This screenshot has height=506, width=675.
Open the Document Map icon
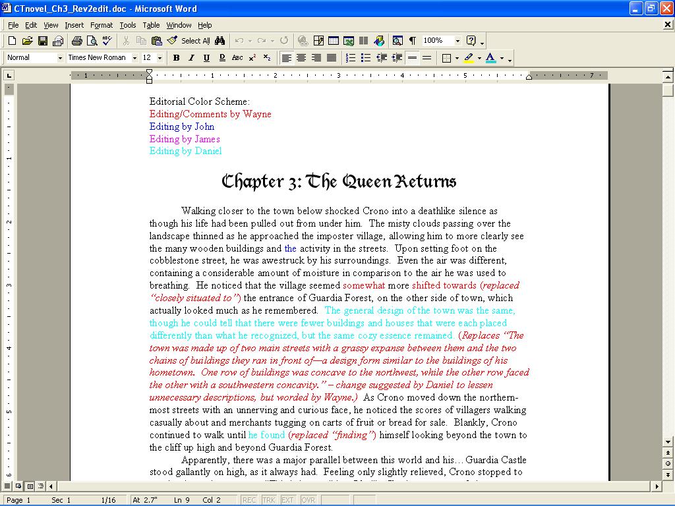pyautogui.click(x=397, y=41)
